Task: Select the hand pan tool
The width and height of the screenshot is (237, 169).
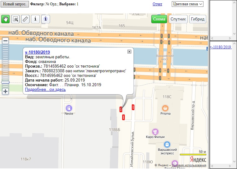Action: [x=5, y=19]
